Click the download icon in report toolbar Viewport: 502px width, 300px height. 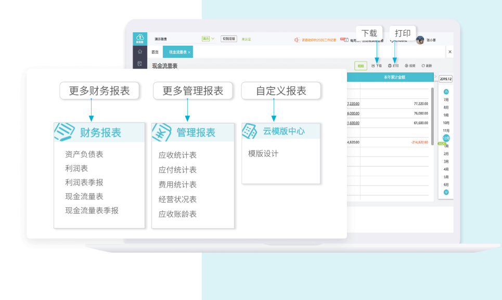click(373, 66)
